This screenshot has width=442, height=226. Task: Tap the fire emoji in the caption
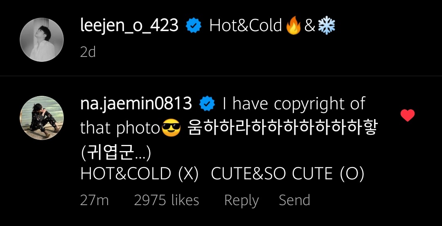click(293, 26)
